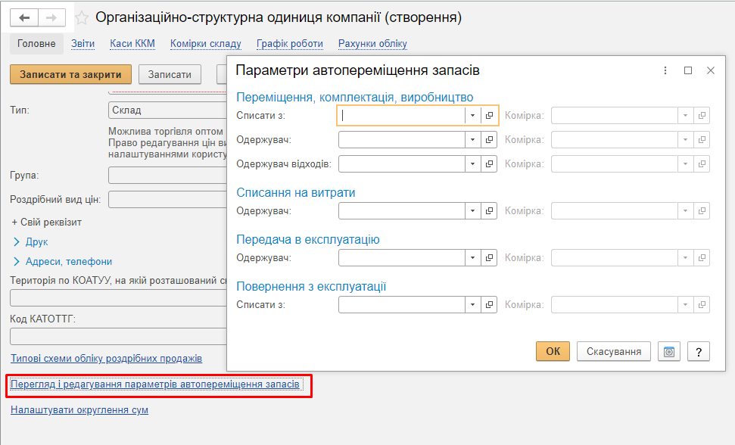735x445 pixels.
Task: Open the Списання на витрати Одержувач dropdown
Action: [472, 211]
